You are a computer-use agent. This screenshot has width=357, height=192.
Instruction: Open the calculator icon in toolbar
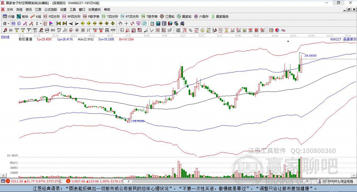click(158, 23)
